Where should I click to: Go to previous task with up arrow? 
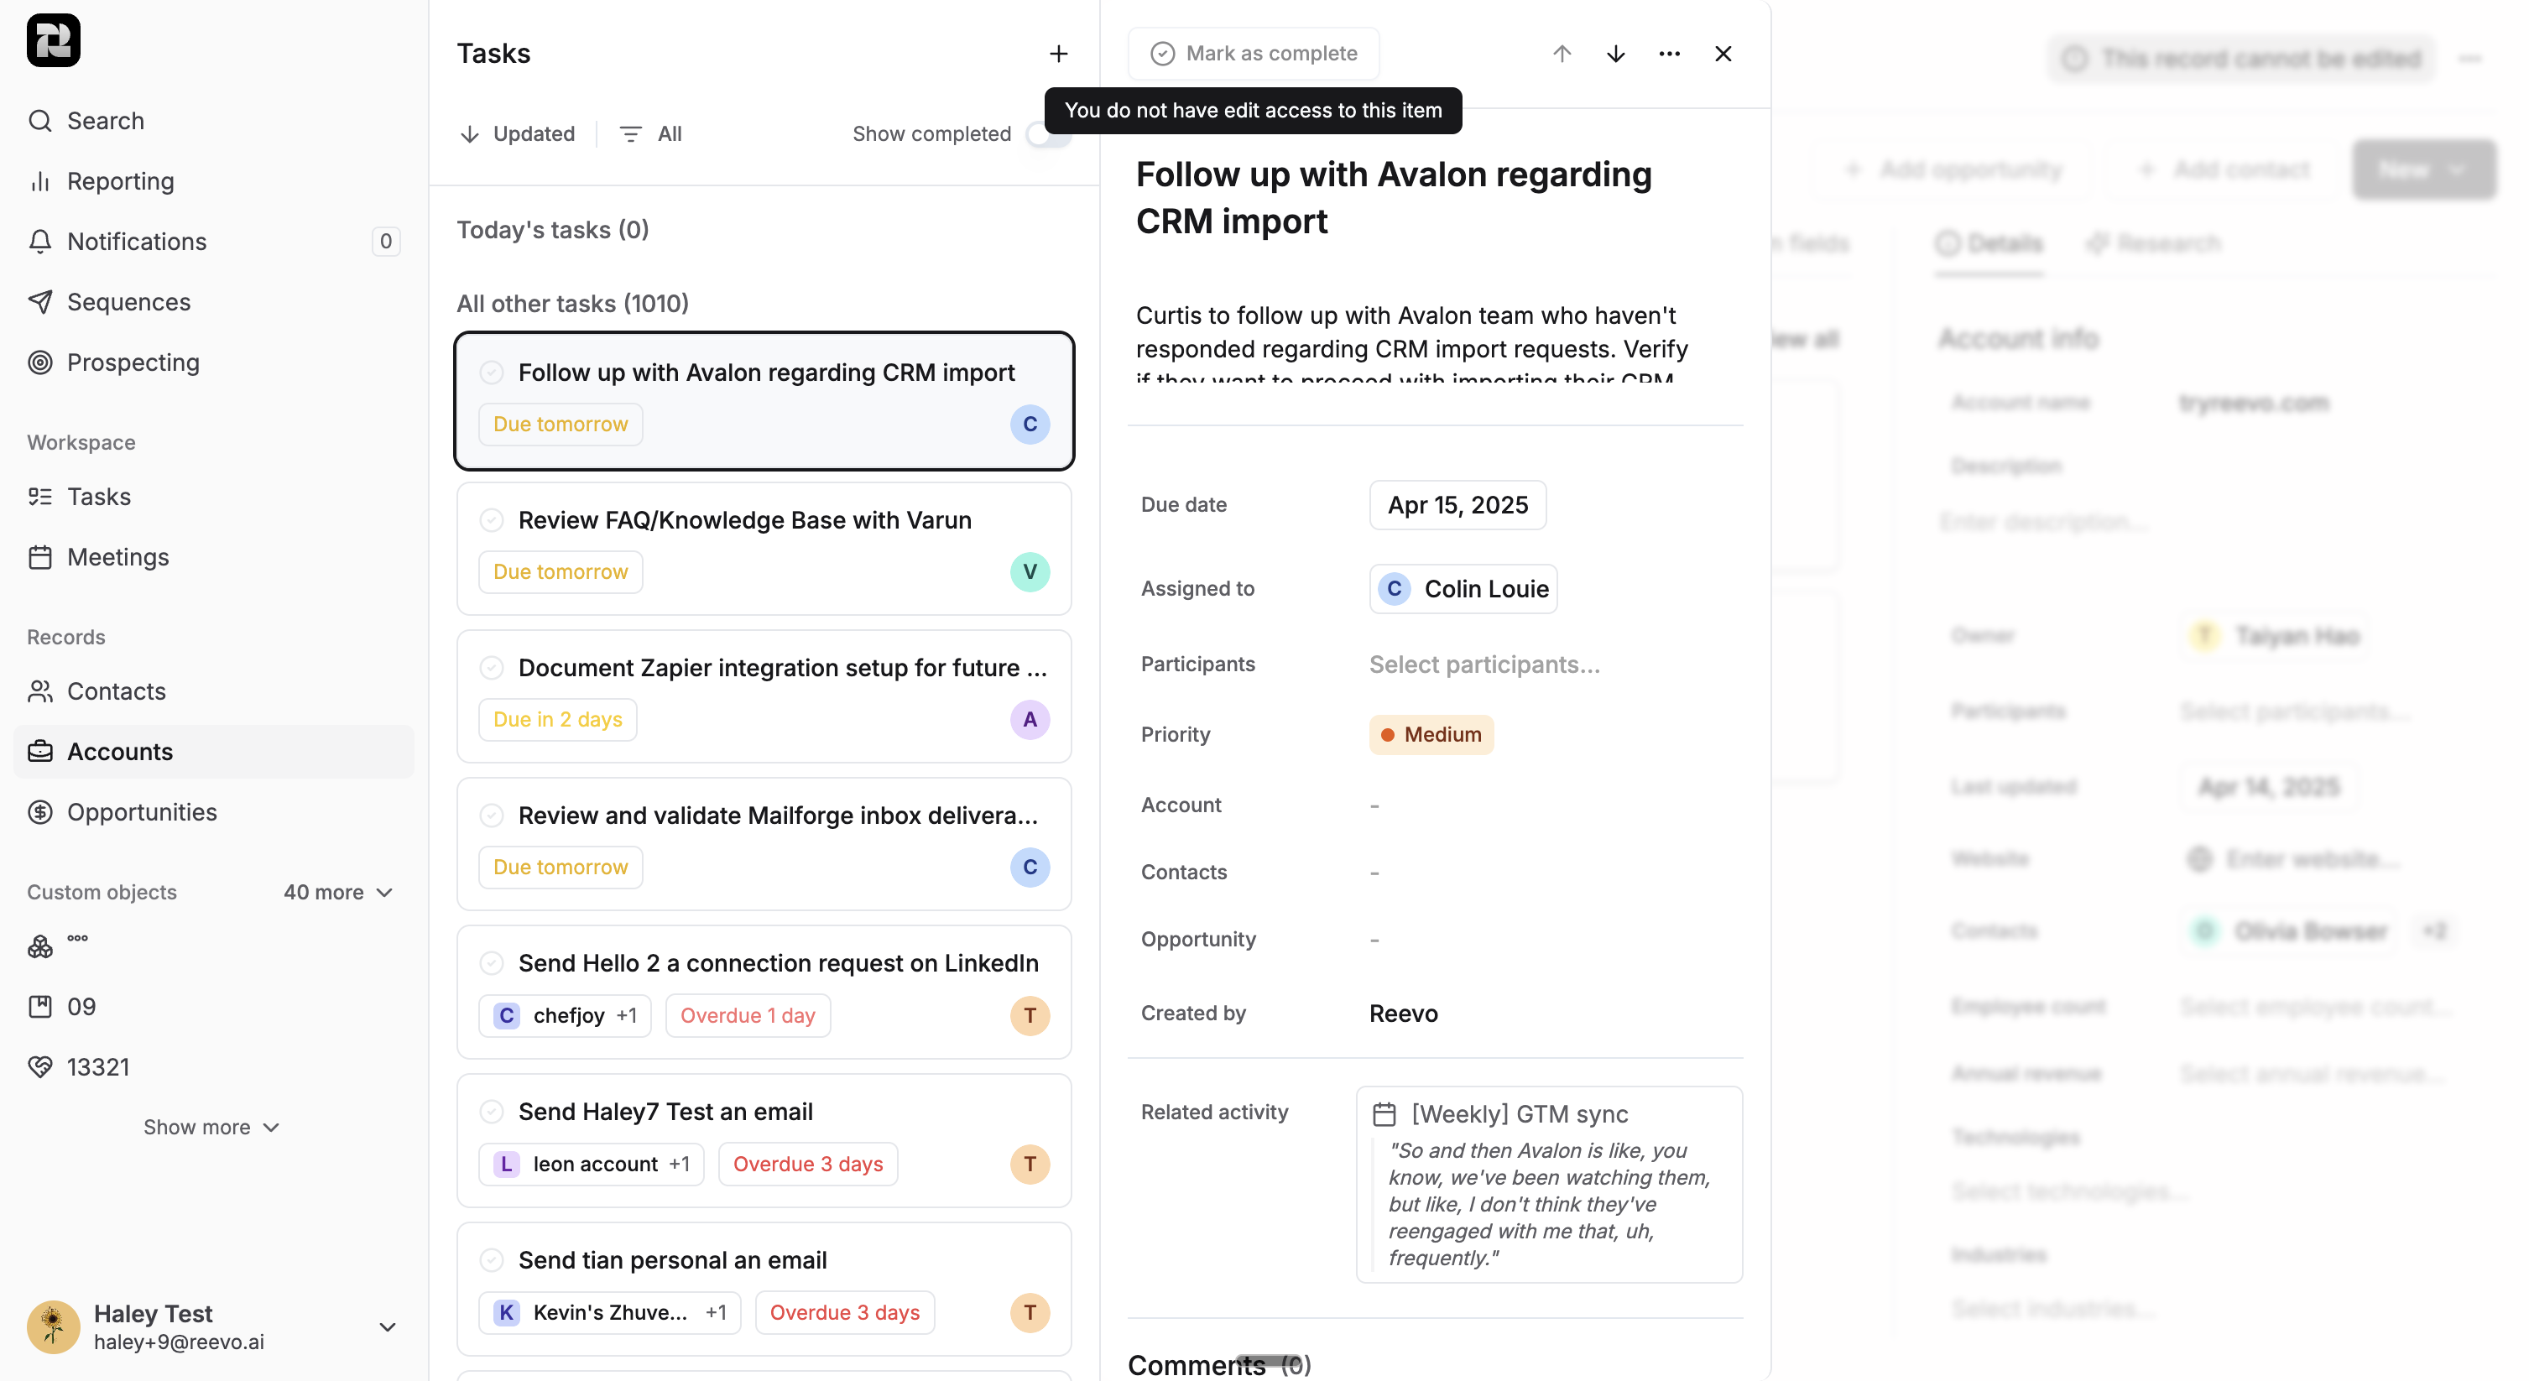[1561, 54]
